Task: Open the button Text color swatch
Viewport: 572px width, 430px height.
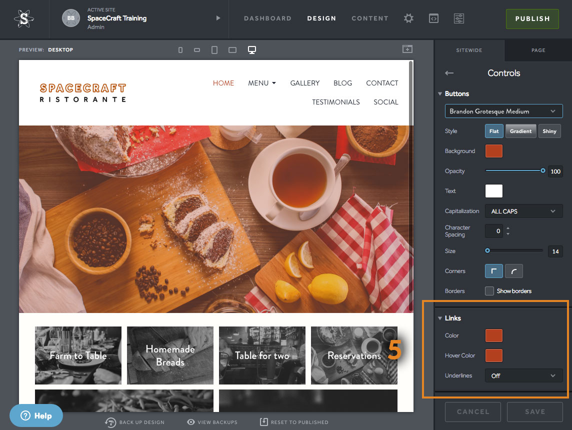Action: (493, 191)
